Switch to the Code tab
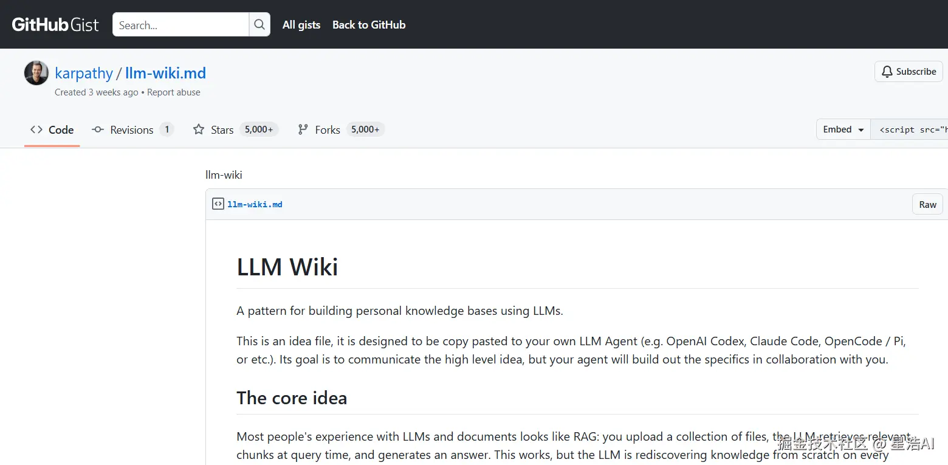Image resolution: width=948 pixels, height=465 pixels. click(52, 129)
